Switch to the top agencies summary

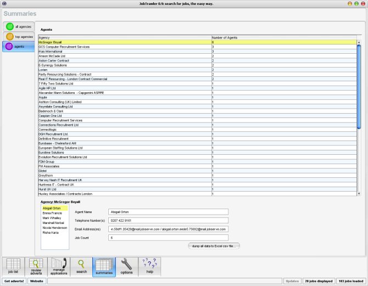pos(18,36)
